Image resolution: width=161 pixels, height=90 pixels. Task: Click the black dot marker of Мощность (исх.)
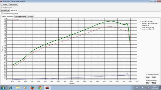140,21
